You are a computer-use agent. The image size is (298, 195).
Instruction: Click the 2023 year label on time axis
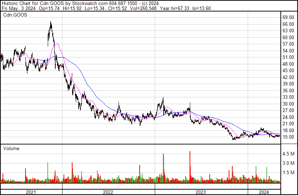[201, 192]
